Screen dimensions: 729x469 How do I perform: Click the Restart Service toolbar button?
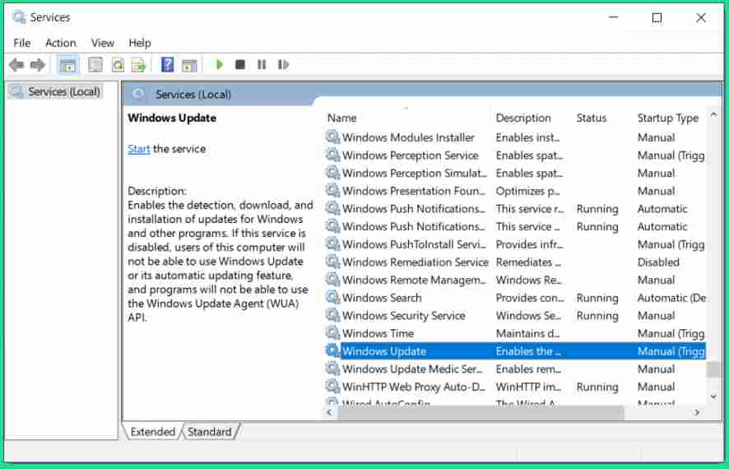point(283,65)
